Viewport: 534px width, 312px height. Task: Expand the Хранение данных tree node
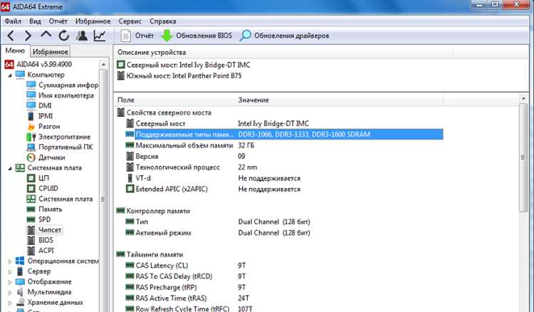click(x=10, y=303)
